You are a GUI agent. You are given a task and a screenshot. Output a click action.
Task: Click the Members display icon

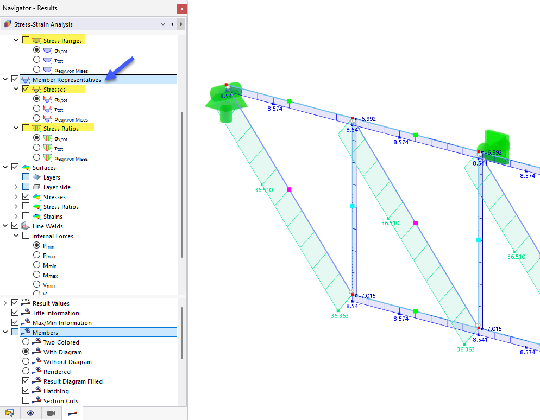(26, 332)
